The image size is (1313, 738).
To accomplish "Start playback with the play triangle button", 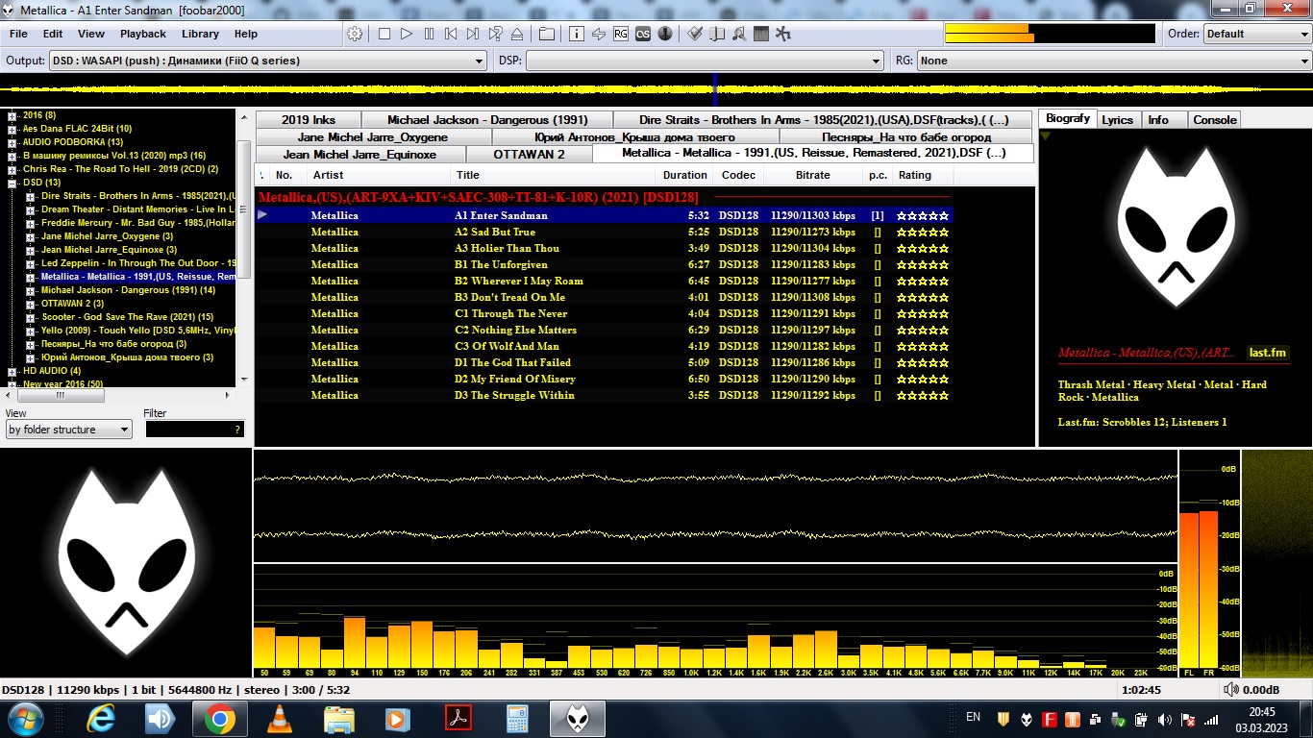I will (407, 34).
